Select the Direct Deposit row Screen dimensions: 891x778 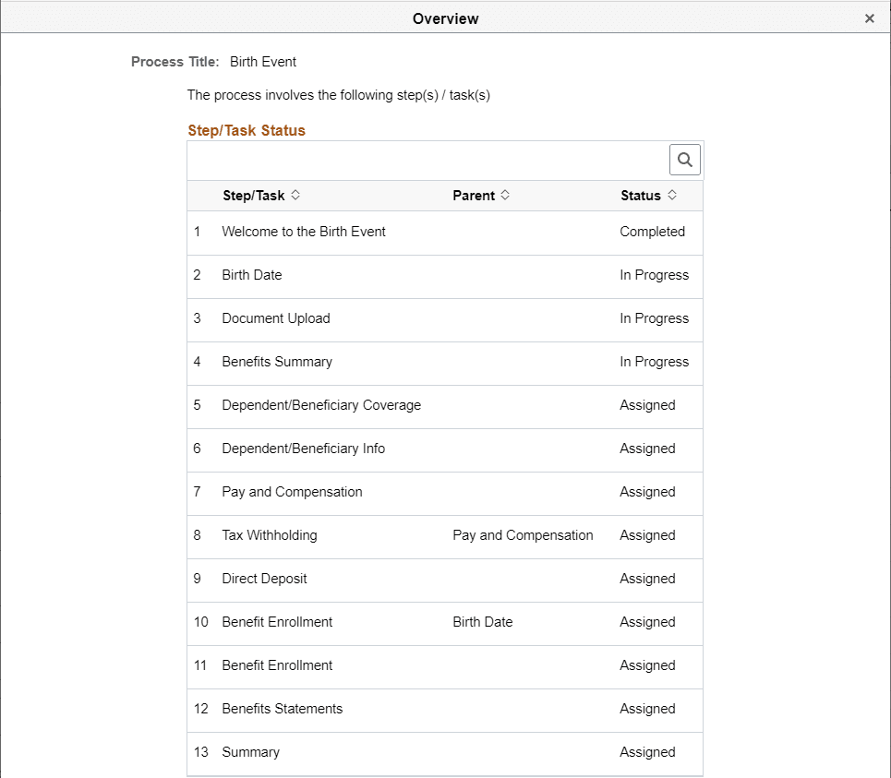[x=263, y=579]
